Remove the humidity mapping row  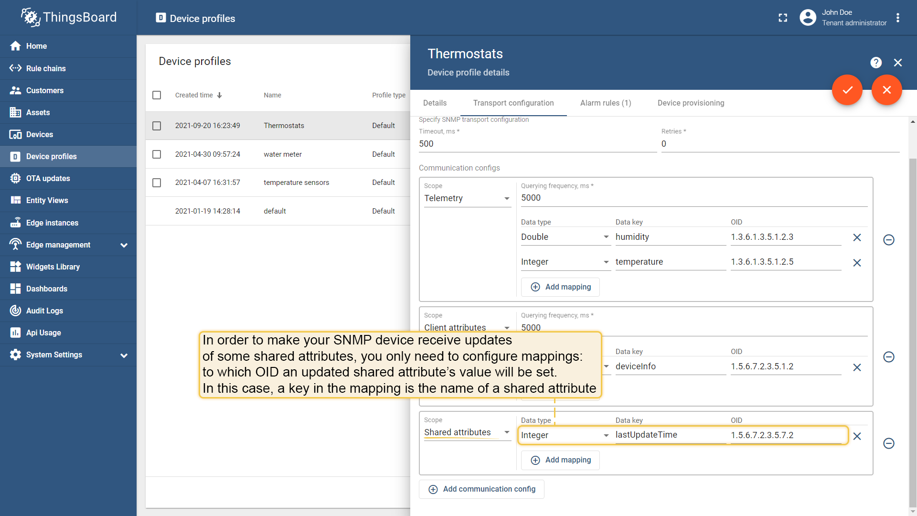[x=857, y=237]
